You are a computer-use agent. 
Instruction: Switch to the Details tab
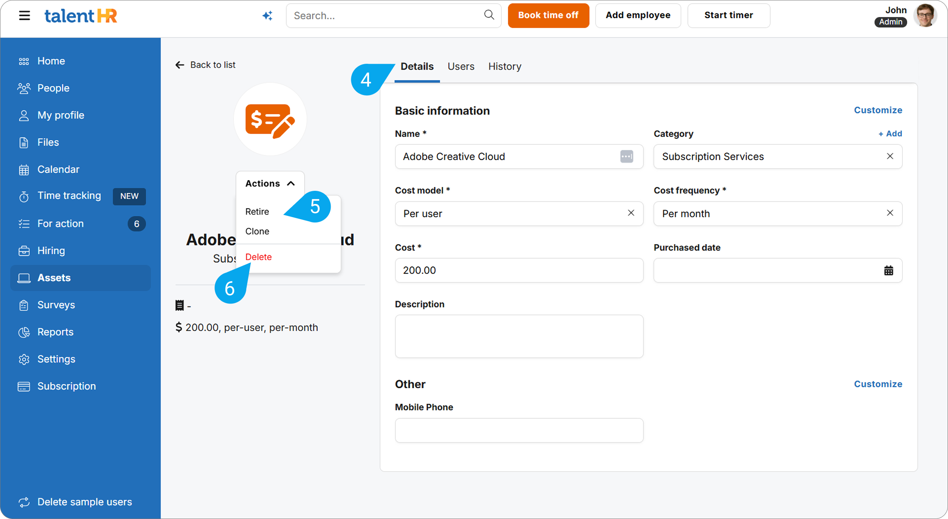417,66
